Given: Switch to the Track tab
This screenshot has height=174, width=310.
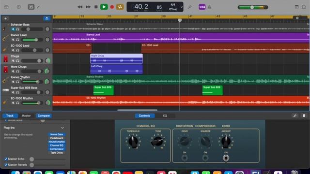Looking at the screenshot, I should tap(10, 116).
